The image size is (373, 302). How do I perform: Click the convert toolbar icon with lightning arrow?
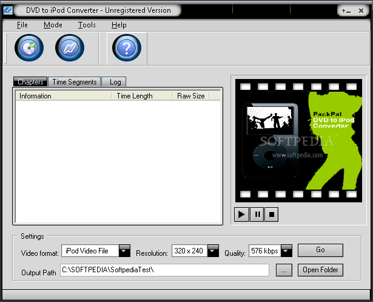coord(70,47)
